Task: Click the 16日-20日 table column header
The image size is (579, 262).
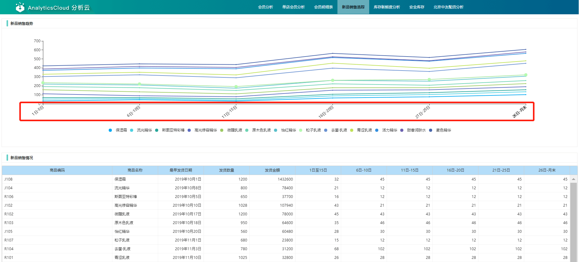Action: [x=455, y=170]
